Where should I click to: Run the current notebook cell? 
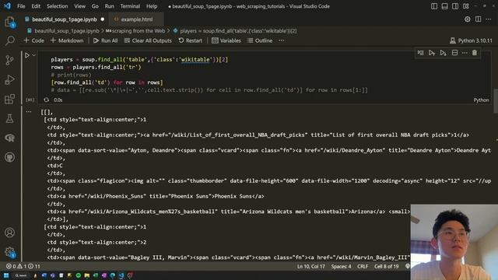point(27,55)
